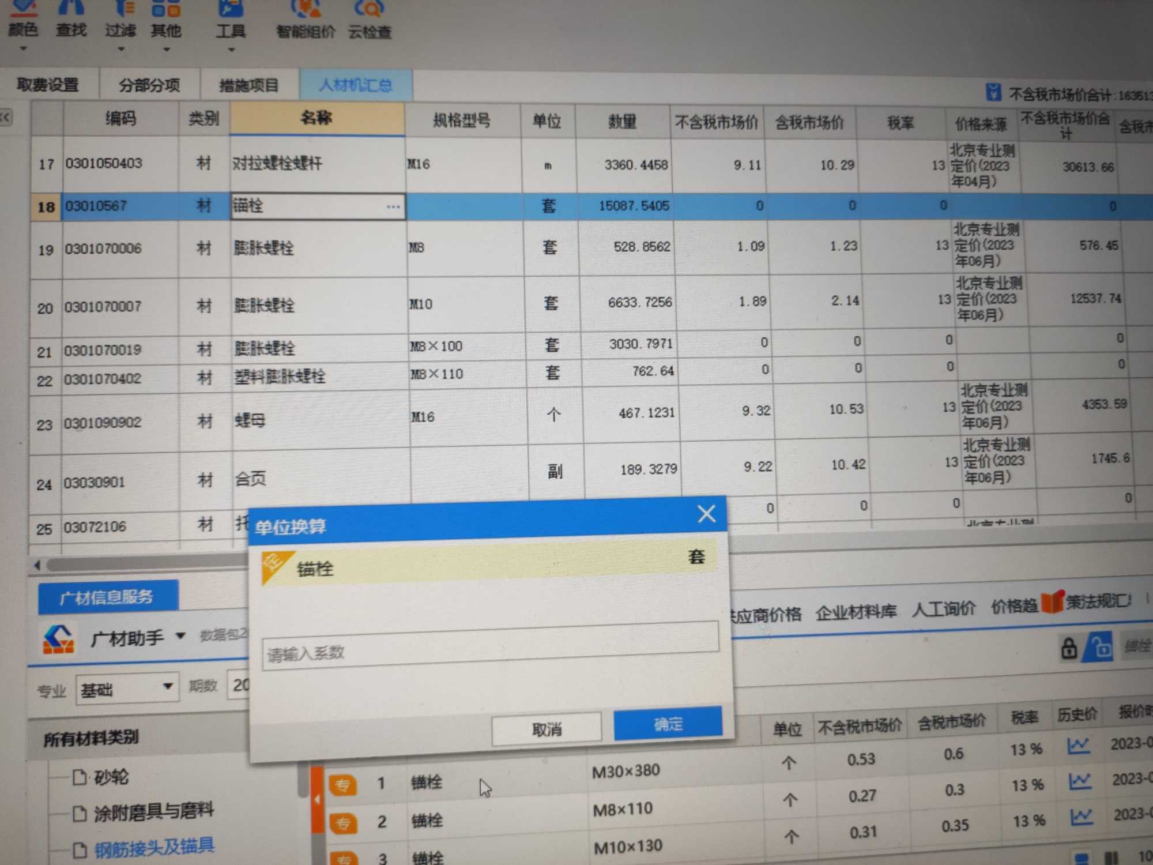Select the 合页 row name
The image size is (1153, 865).
pyautogui.click(x=250, y=478)
